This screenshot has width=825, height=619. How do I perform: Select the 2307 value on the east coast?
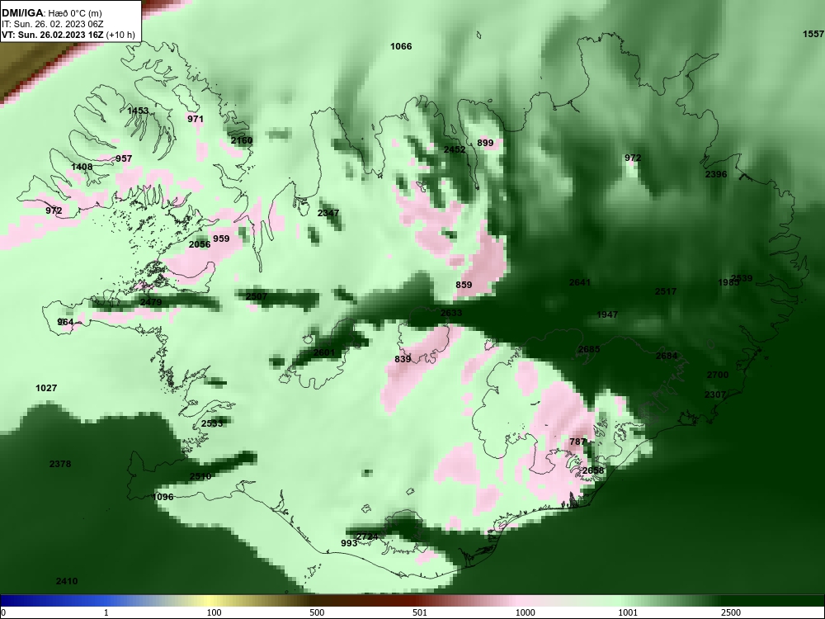[715, 395]
